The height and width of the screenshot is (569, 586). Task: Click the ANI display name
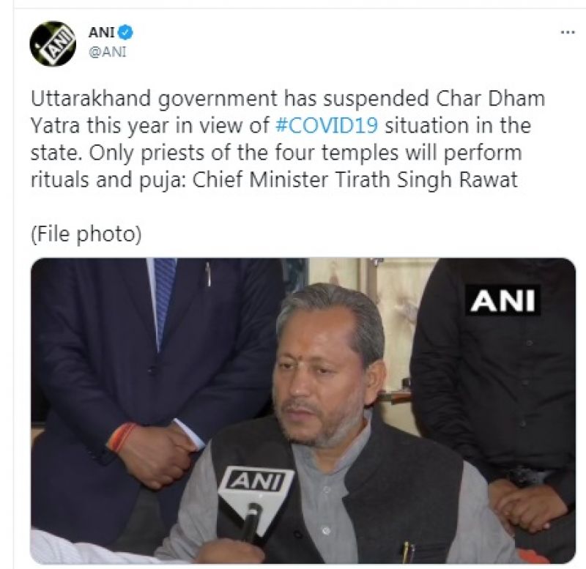pos(101,32)
